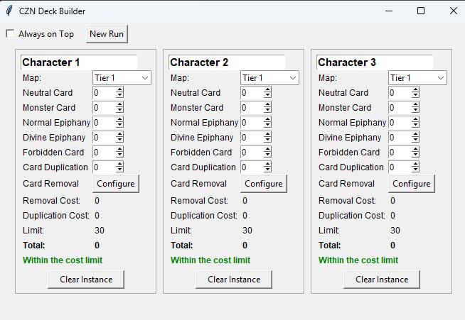Clear Instance for Character 2
Viewport: 465px width, 320px height.
(x=234, y=280)
